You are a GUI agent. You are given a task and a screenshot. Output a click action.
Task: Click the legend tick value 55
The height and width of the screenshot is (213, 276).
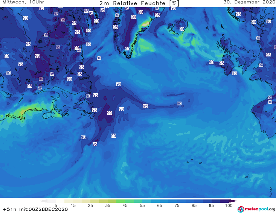pos(142,205)
